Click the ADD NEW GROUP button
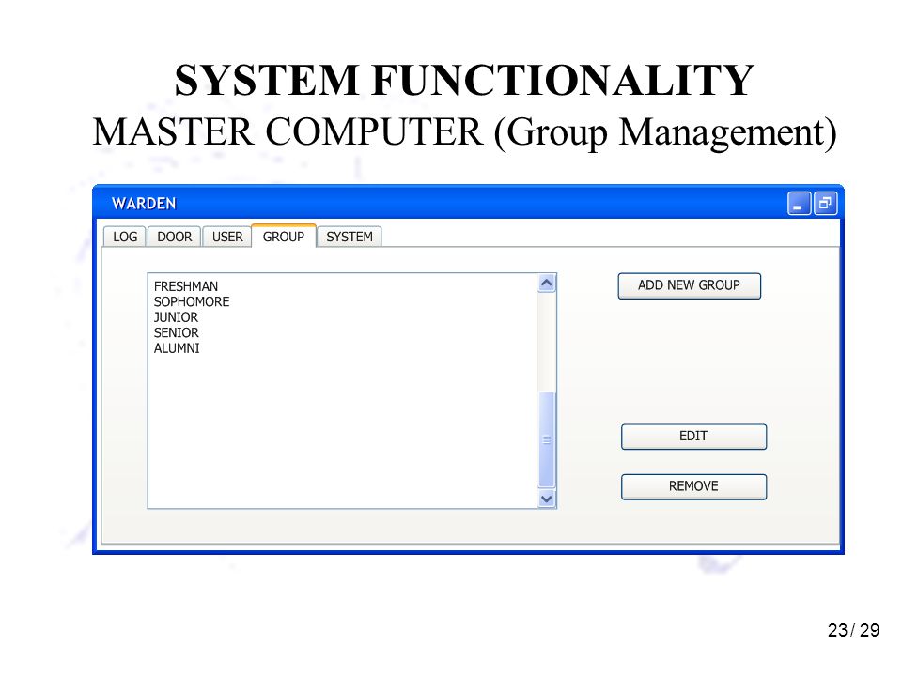The width and height of the screenshot is (902, 676). 689,285
